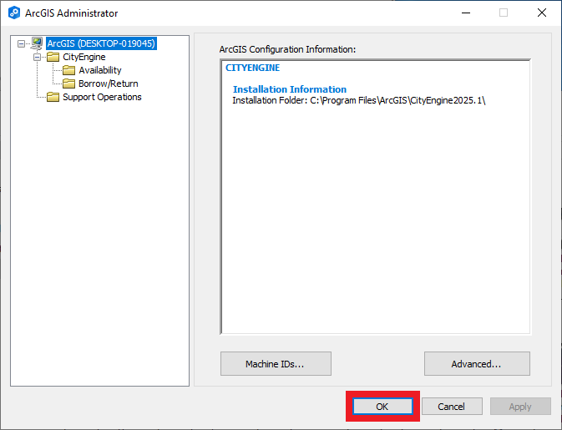
Task: Close the ArcGIS Administrator window
Action: [x=542, y=13]
